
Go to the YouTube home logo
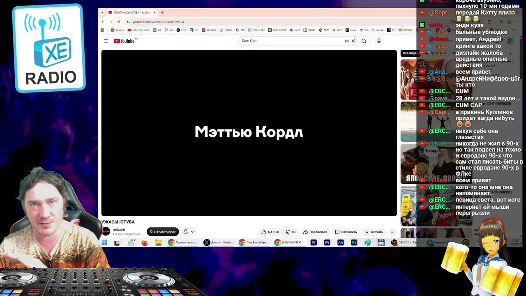tap(124, 41)
